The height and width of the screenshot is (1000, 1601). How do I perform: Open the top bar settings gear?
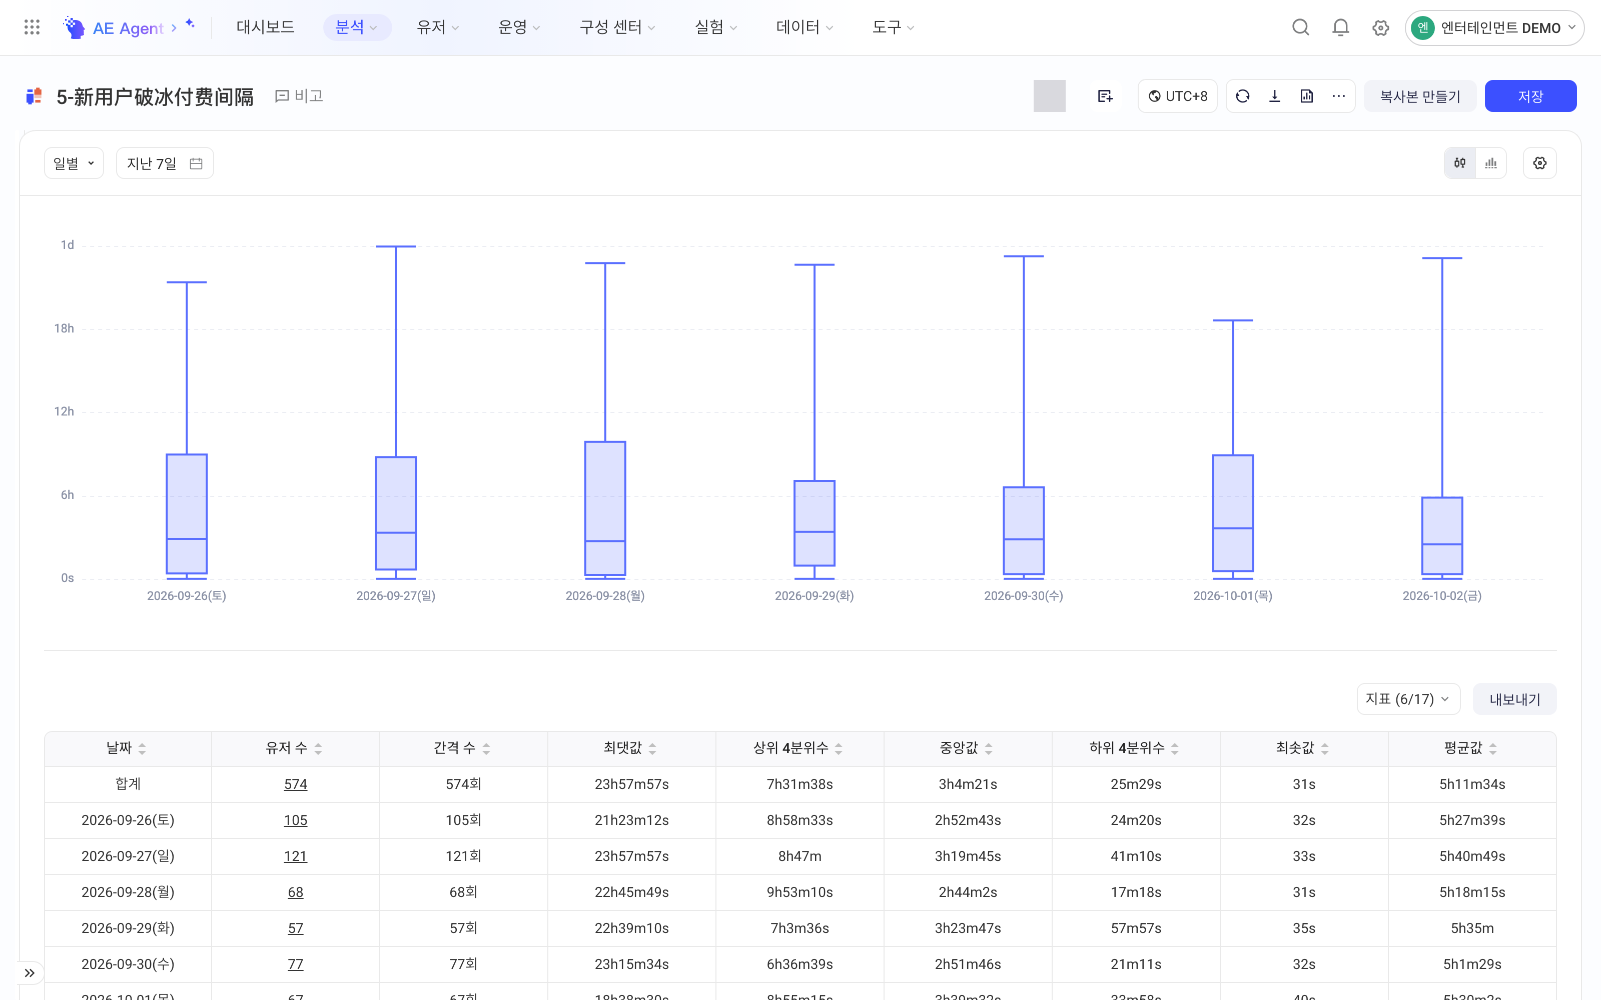click(1380, 28)
